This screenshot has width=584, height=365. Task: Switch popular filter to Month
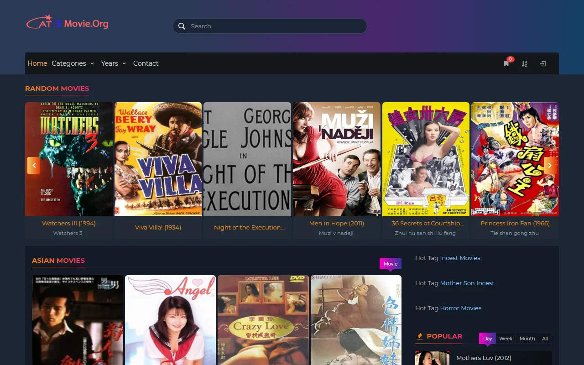click(x=527, y=338)
